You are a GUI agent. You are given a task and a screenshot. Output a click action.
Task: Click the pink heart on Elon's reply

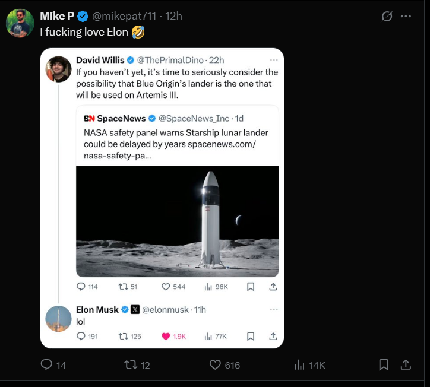166,336
